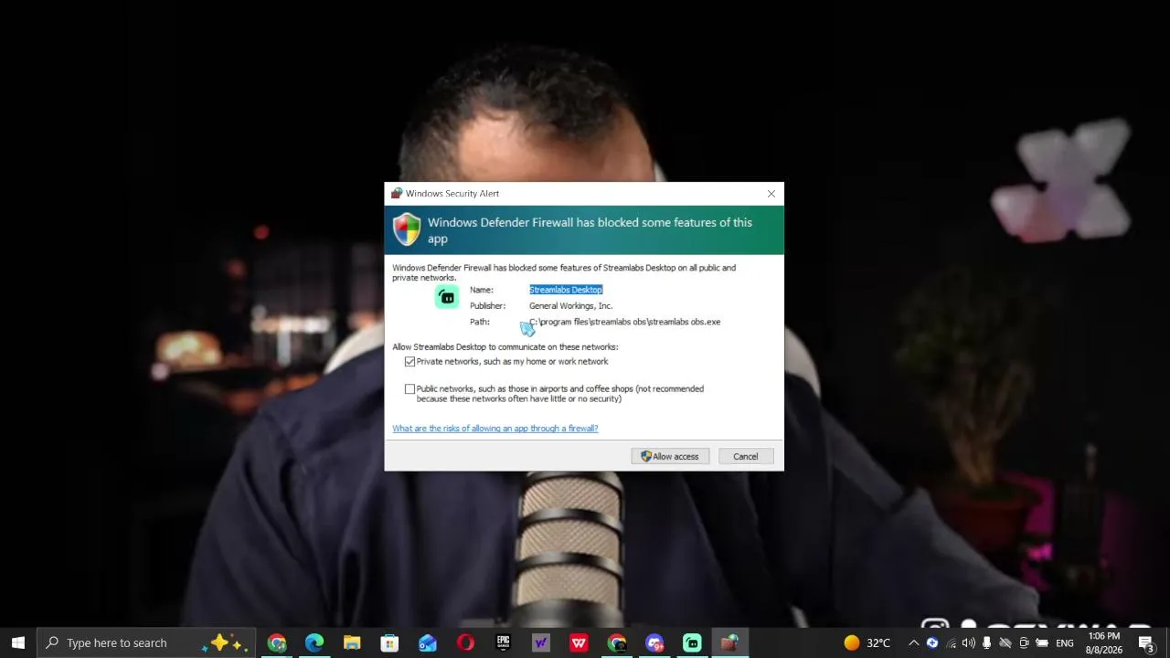
Task: Open the volume speaker tray icon
Action: pos(969,642)
